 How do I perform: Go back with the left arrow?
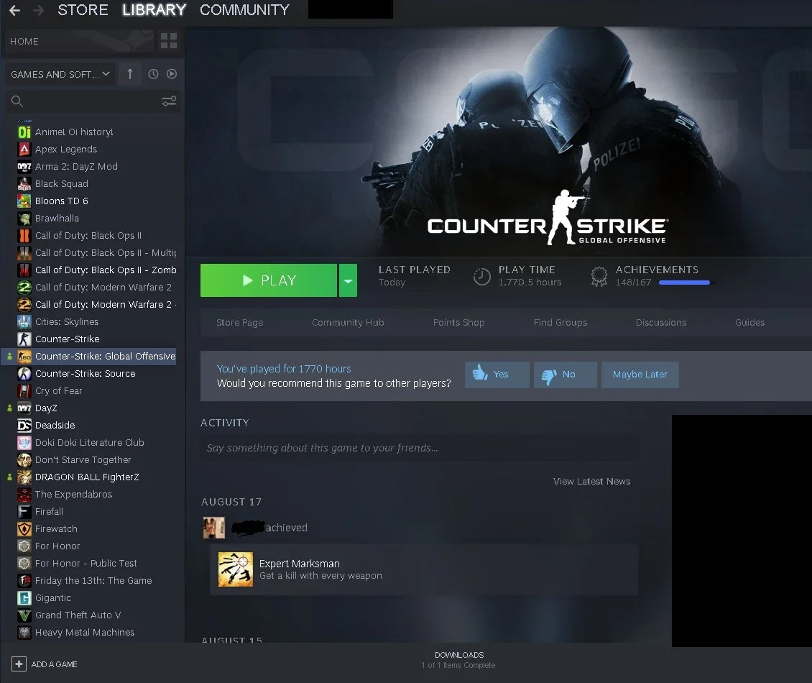click(x=14, y=10)
